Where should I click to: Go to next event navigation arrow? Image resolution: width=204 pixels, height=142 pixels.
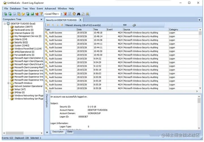pos(57,25)
